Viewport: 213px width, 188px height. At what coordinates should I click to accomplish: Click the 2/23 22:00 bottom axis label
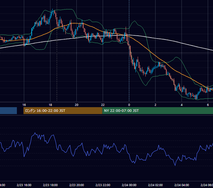[103, 185]
